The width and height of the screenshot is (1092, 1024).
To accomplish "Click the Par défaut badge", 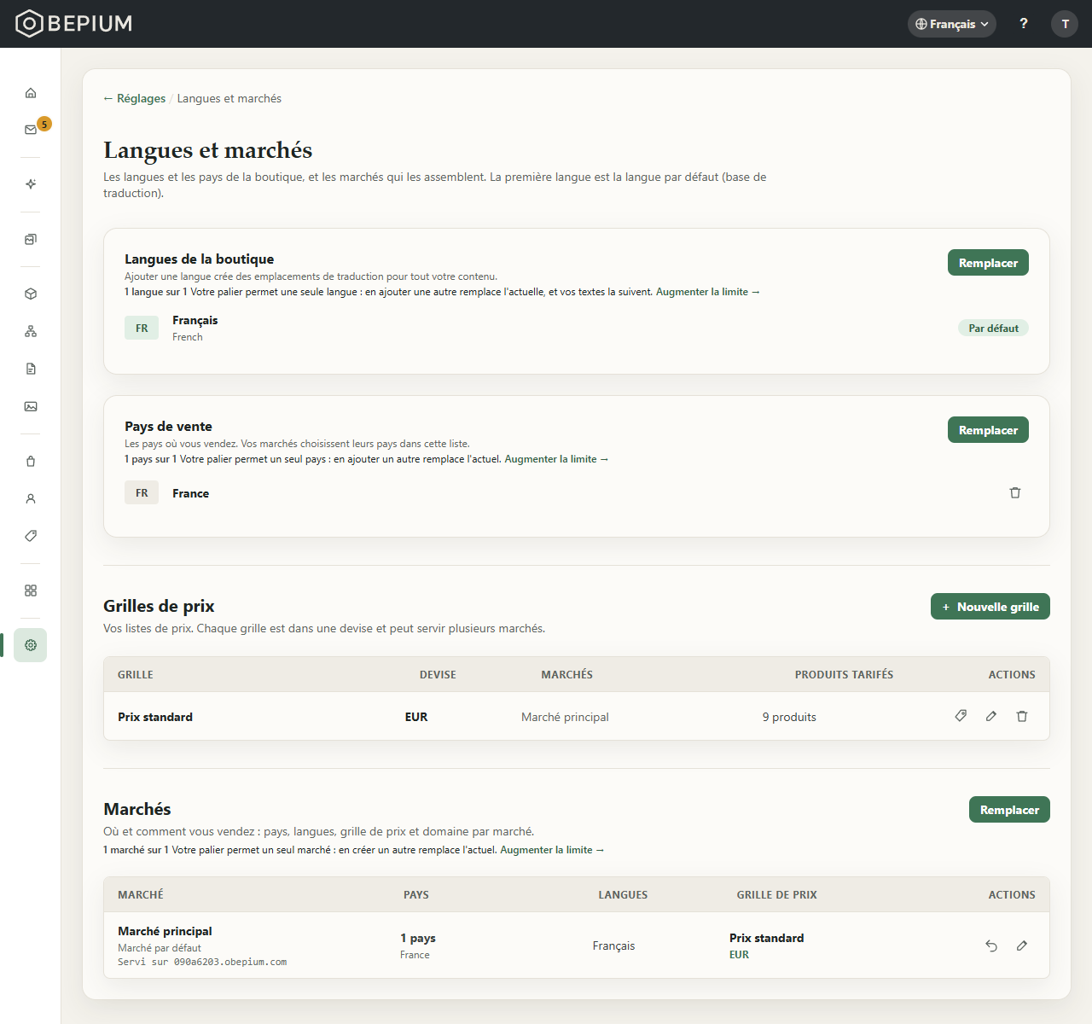I will coord(993,329).
